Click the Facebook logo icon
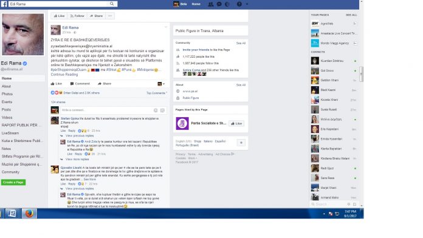This screenshot has height=238, width=423. [4, 4]
